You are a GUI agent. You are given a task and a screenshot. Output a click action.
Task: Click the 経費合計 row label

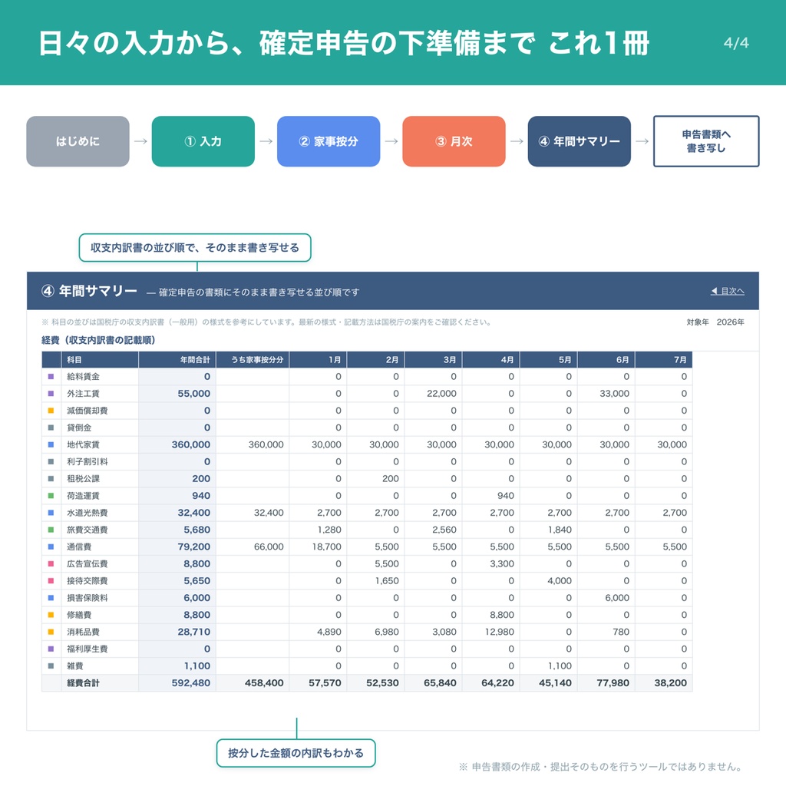[83, 683]
